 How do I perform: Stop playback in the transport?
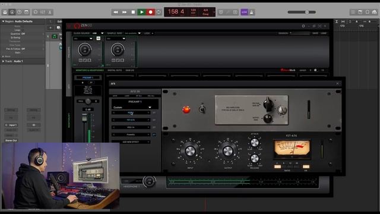133,12
